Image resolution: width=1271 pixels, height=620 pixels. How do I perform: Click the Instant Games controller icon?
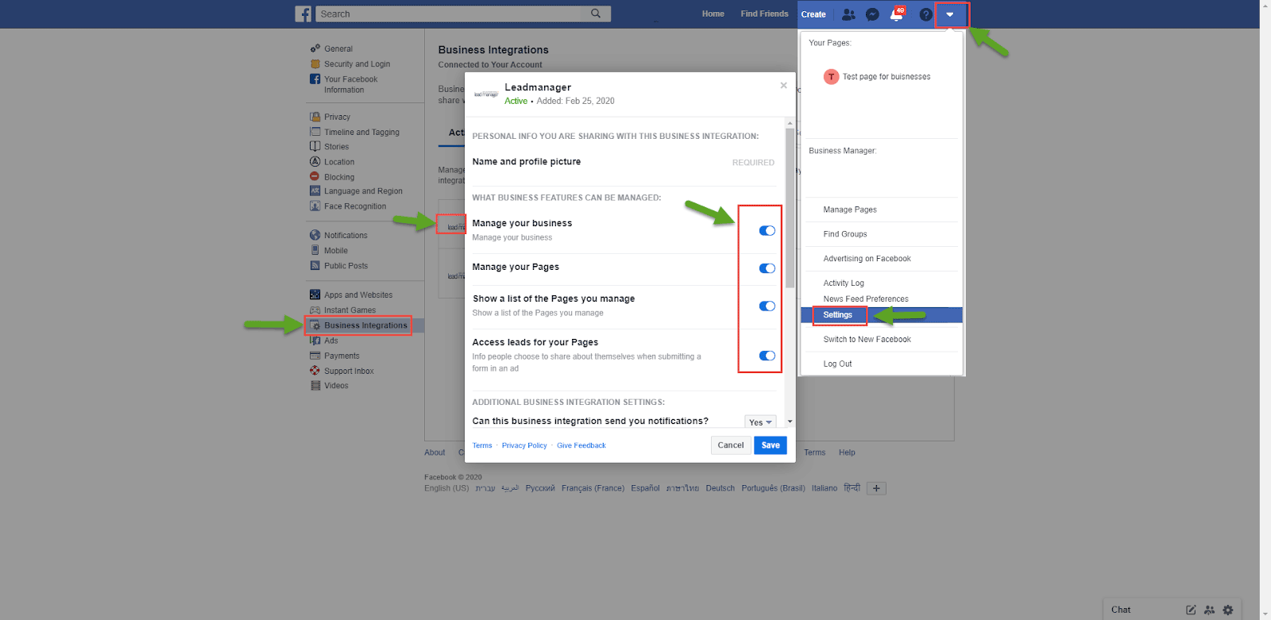click(x=315, y=310)
